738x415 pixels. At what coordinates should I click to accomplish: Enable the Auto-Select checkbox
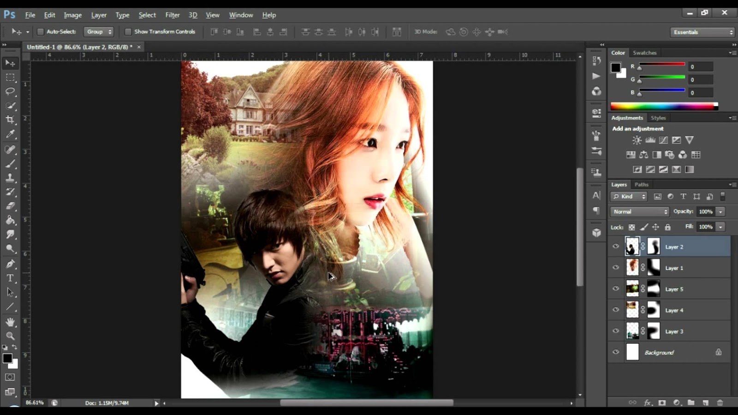[x=41, y=32]
